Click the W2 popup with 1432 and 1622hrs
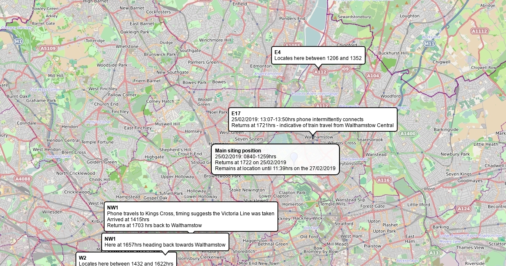The image size is (506, 266). [126, 260]
